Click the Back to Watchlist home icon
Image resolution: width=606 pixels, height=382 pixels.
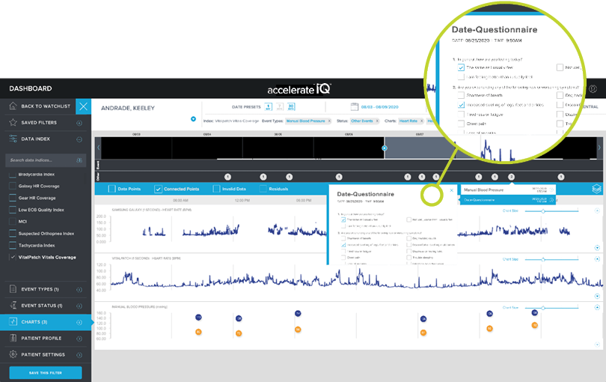13,106
